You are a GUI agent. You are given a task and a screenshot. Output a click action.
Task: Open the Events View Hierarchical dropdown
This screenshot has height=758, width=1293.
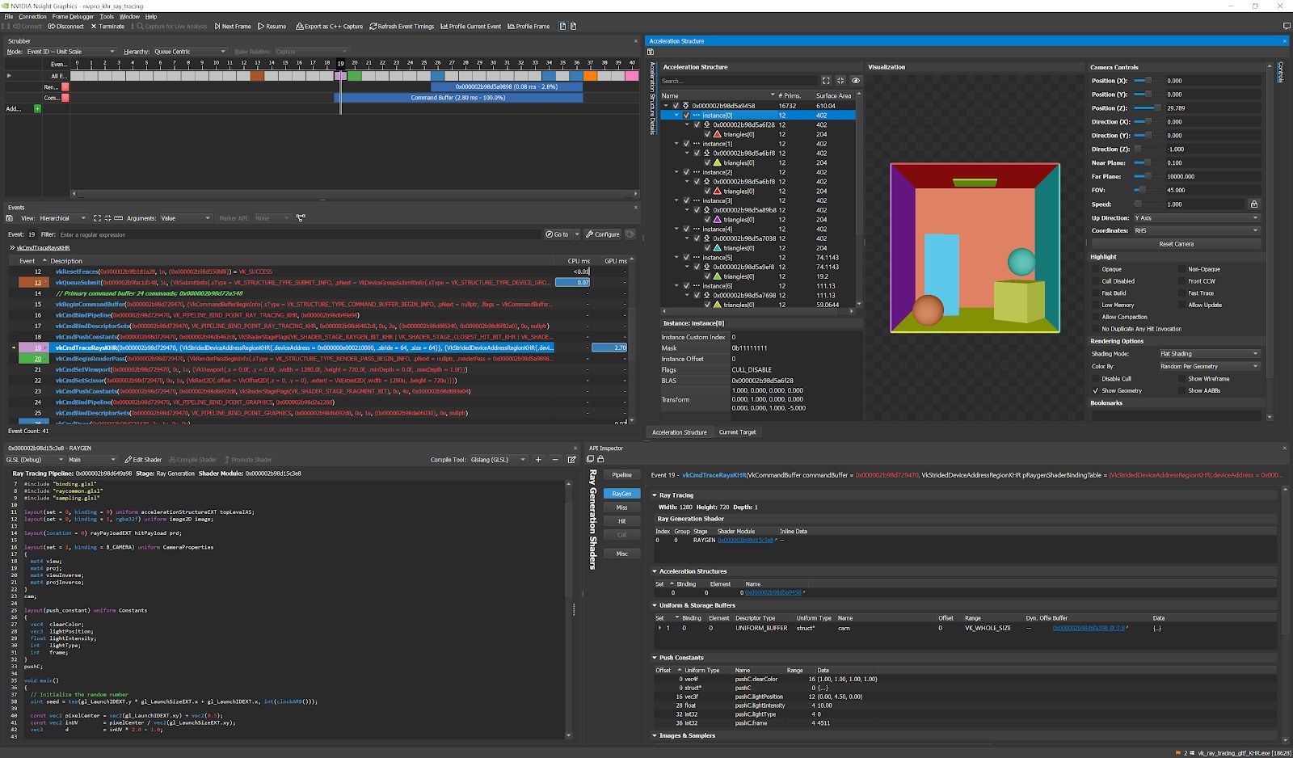pyautogui.click(x=62, y=218)
